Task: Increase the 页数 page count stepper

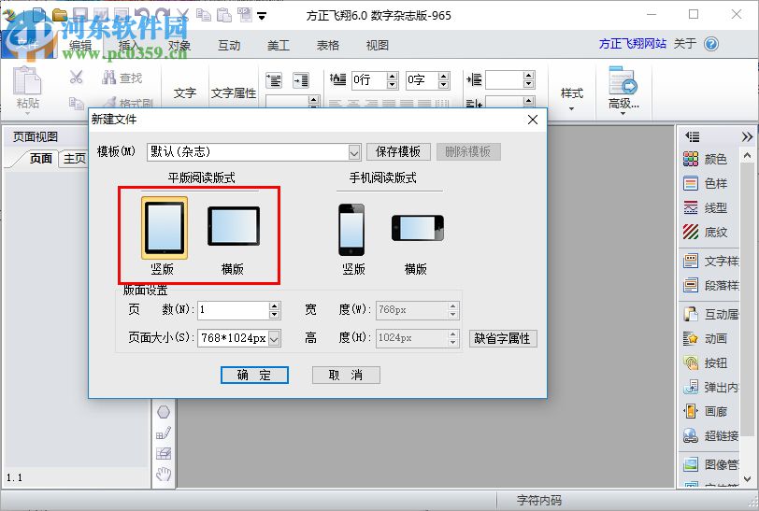Action: coord(275,305)
